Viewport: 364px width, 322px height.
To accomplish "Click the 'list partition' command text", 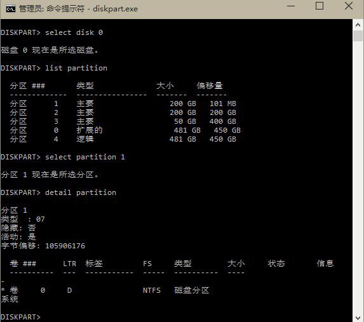I will (x=76, y=68).
